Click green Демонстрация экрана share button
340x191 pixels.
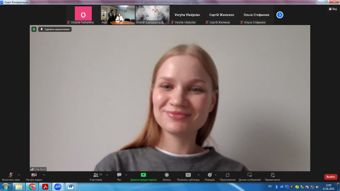143,176
